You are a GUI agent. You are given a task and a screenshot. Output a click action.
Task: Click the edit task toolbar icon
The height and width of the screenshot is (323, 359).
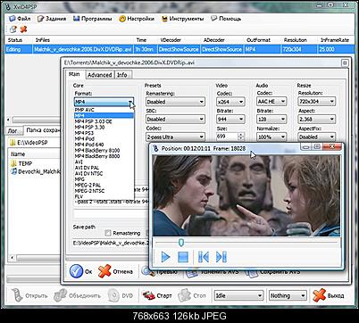[x=13, y=29]
